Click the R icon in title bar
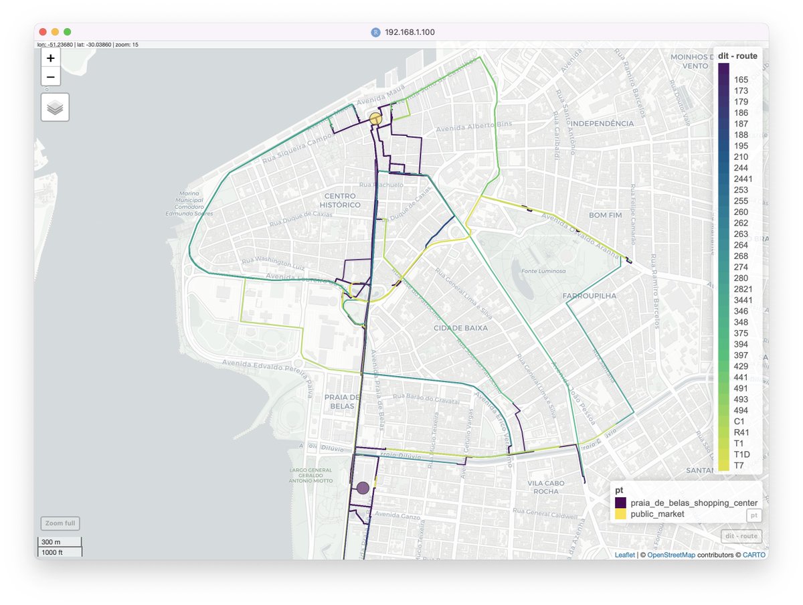This screenshot has height=605, width=803. [x=375, y=32]
